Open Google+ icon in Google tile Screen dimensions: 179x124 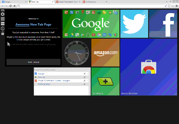tap(66, 12)
